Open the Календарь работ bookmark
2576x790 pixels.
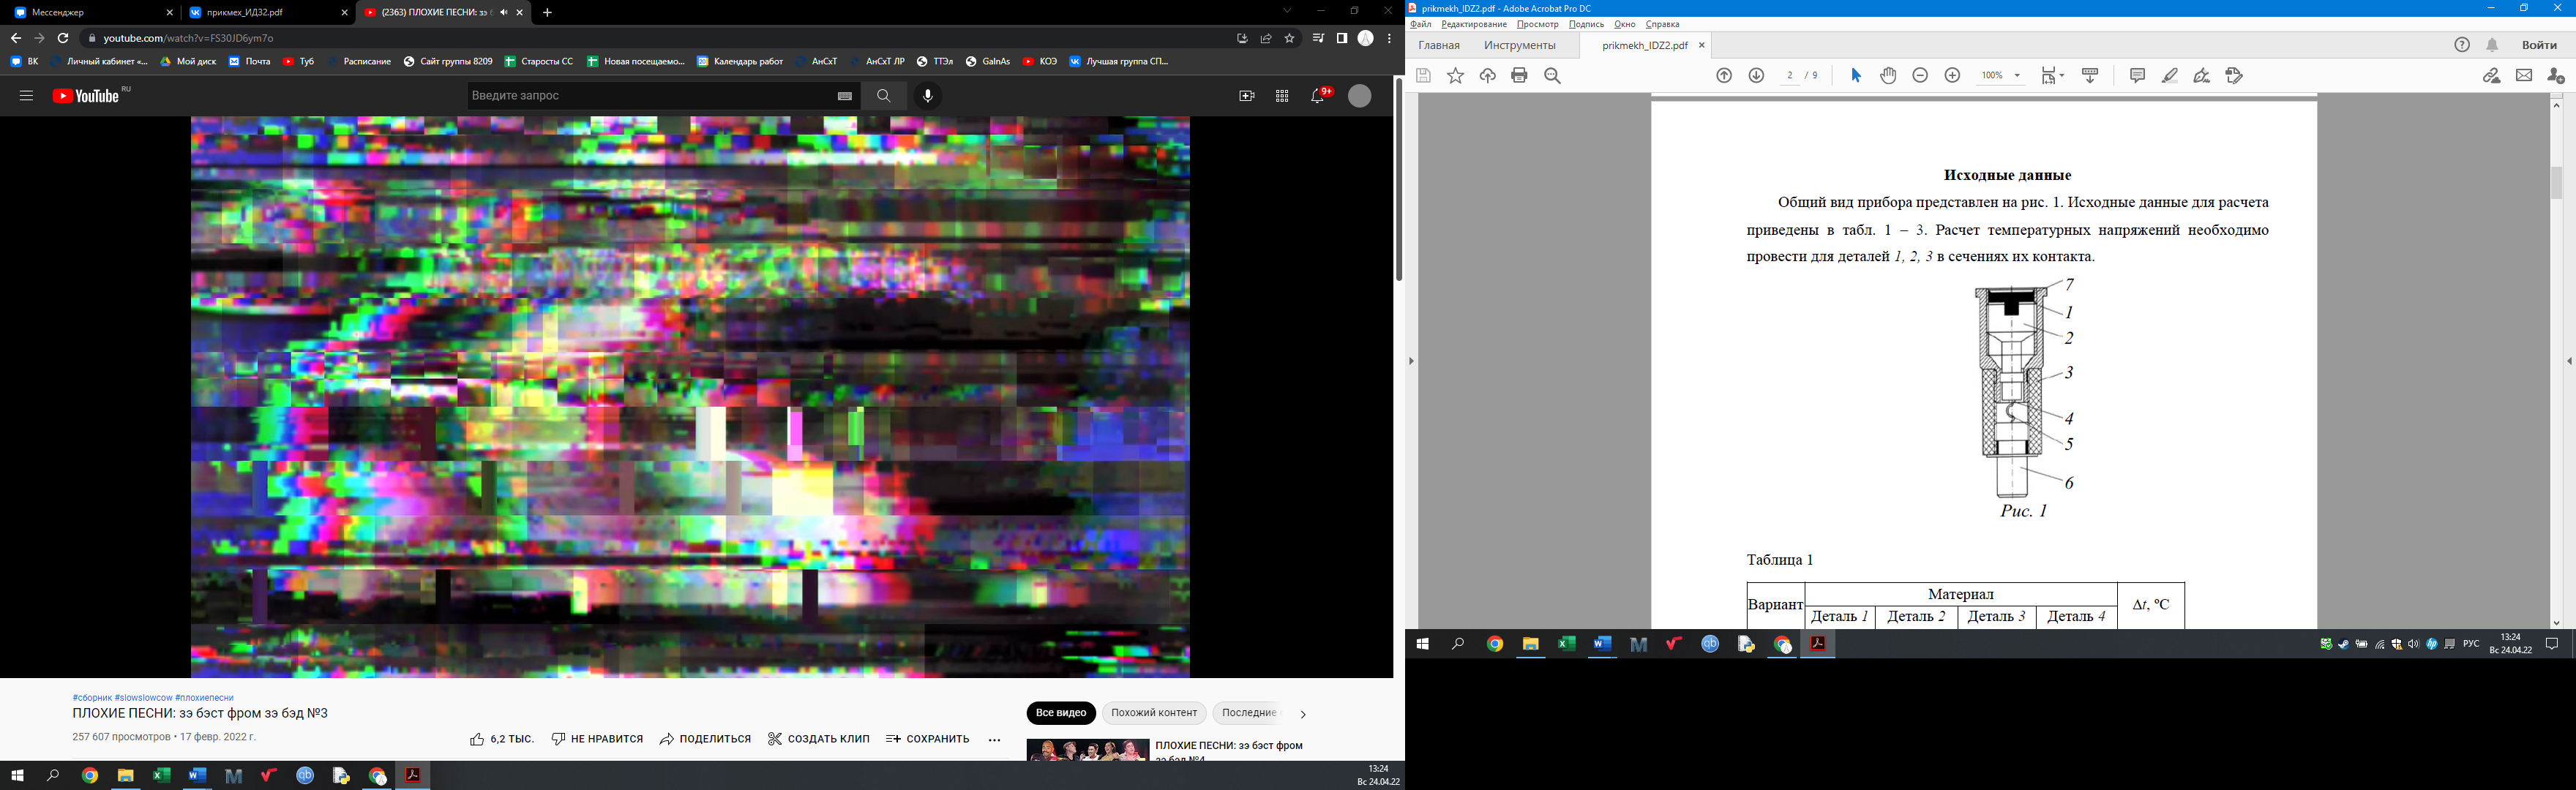coord(740,62)
